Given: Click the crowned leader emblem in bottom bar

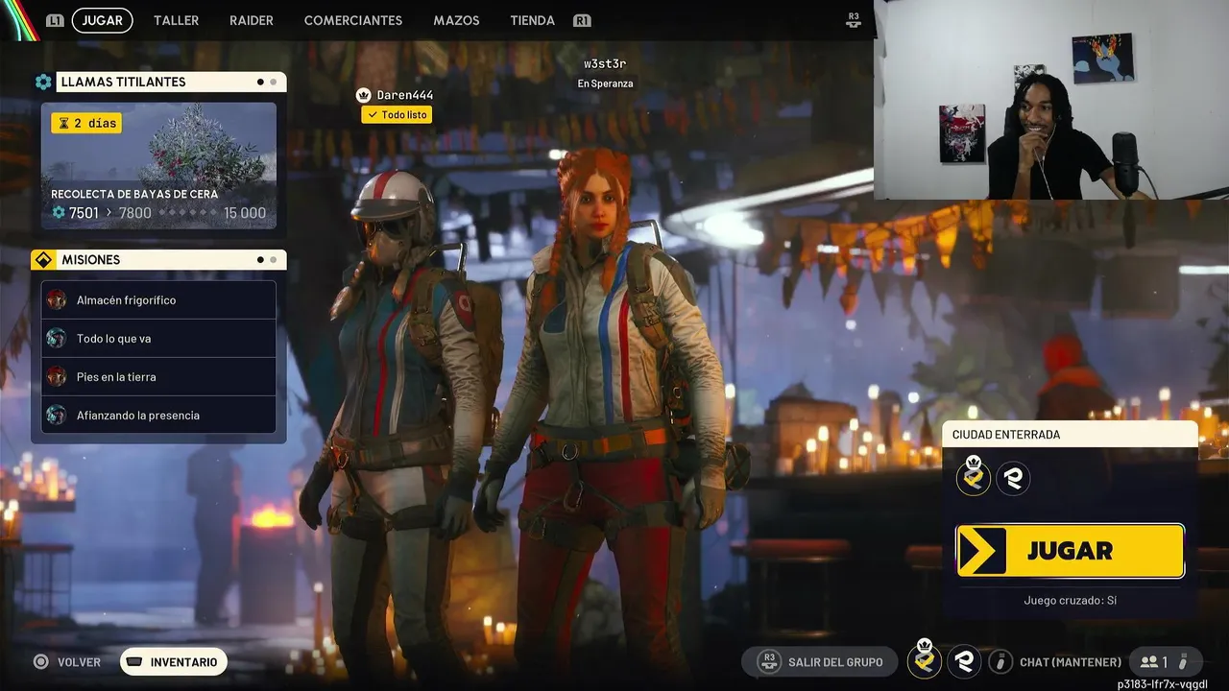Looking at the screenshot, I should [925, 659].
